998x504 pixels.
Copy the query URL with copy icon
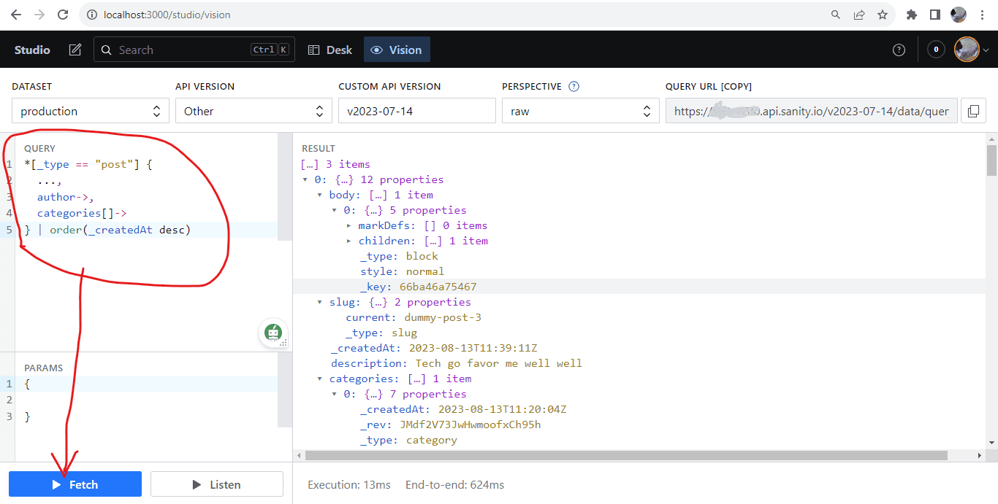tap(973, 111)
